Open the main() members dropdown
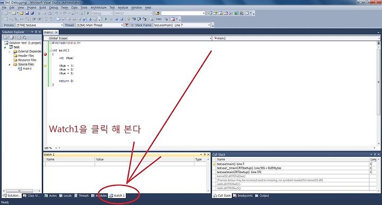This screenshot has width=382, height=205. tap(379, 38)
